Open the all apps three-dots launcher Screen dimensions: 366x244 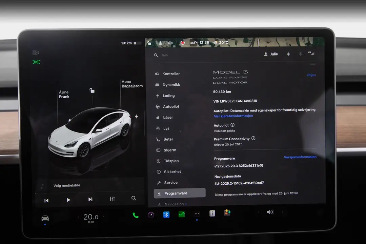pos(197,214)
